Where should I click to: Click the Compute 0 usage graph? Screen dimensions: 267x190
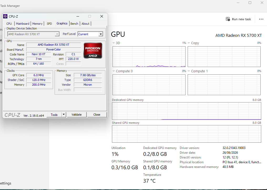point(149,85)
